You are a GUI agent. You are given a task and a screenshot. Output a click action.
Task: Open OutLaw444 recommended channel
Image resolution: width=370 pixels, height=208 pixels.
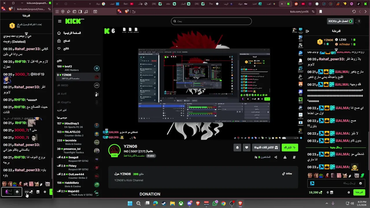coord(78,176)
